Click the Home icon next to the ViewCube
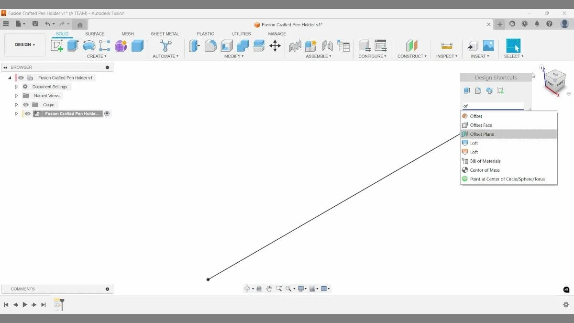The width and height of the screenshot is (574, 323). point(542,67)
